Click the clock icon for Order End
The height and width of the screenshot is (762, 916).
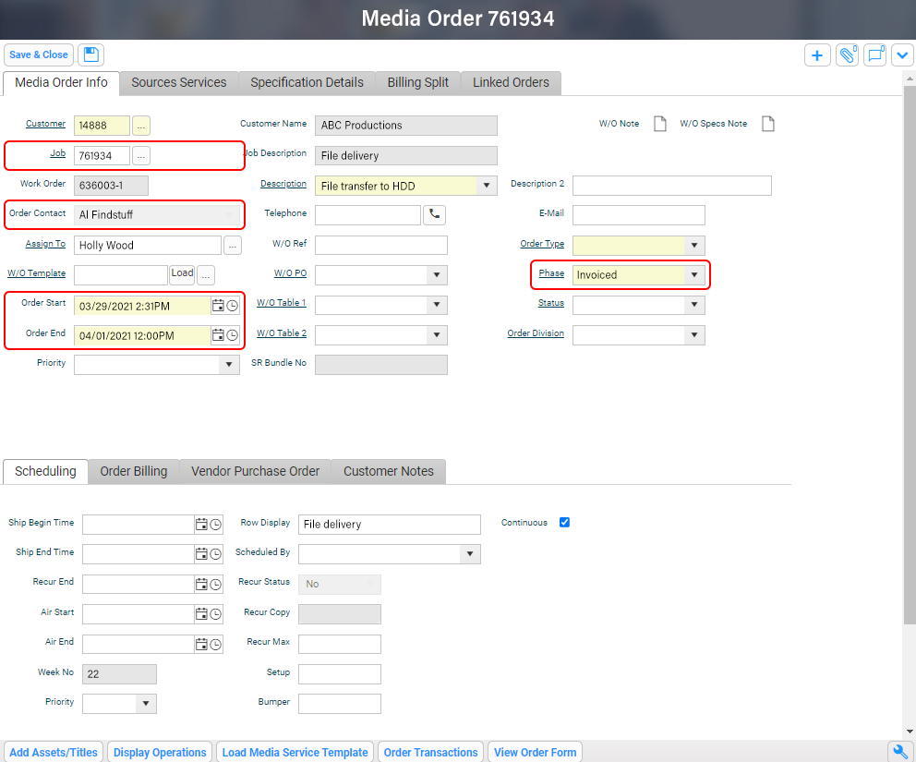pos(232,334)
